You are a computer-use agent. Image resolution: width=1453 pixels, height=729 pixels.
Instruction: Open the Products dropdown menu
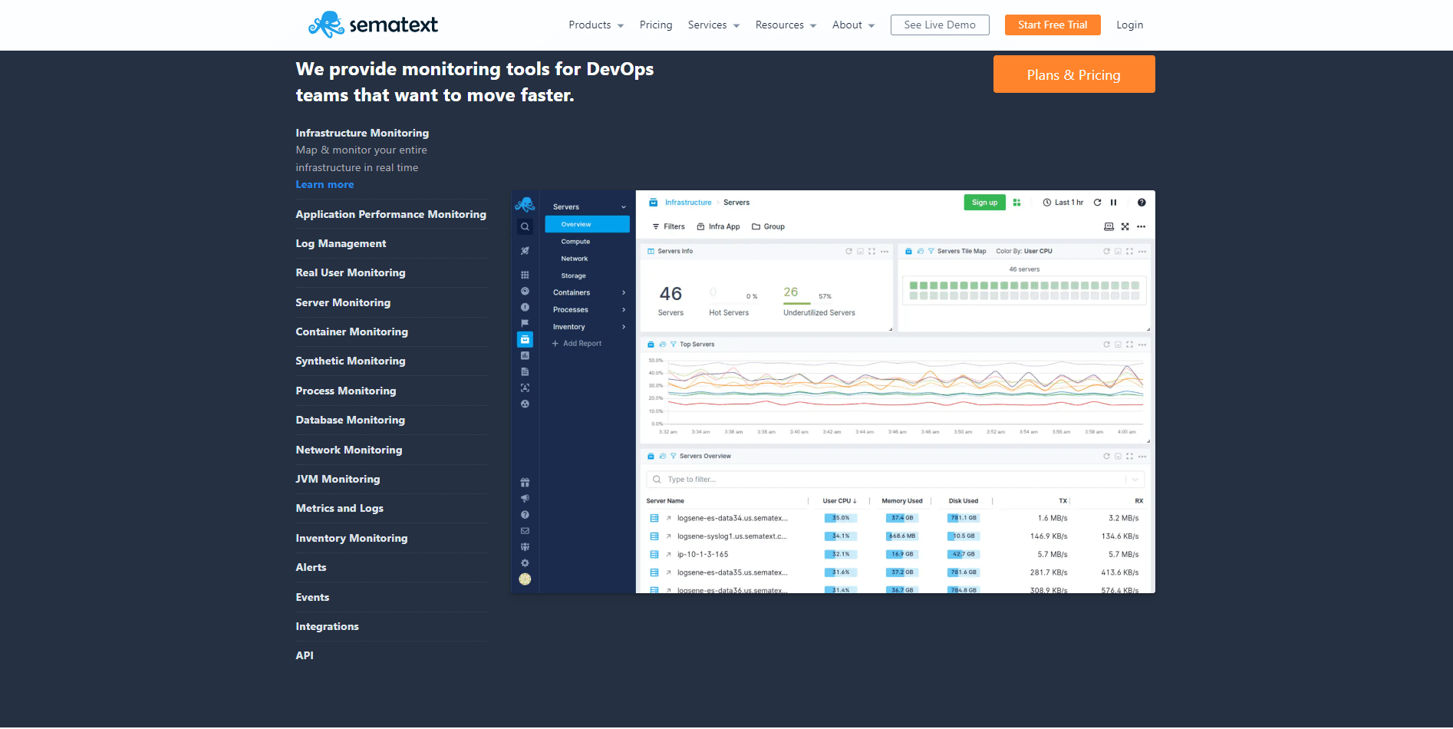point(596,25)
